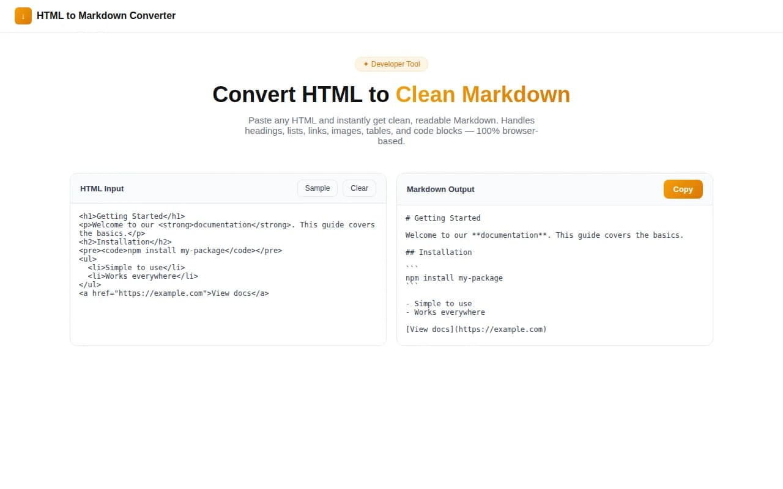The image size is (783, 489).
Task: Click the "# Getting Started" output line
Action: (x=443, y=218)
